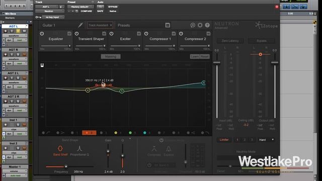Click the undo history icon beside the gear

(x=193, y=25)
